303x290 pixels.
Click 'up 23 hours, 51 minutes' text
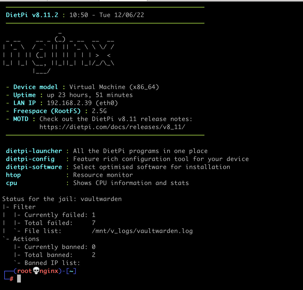[90, 95]
